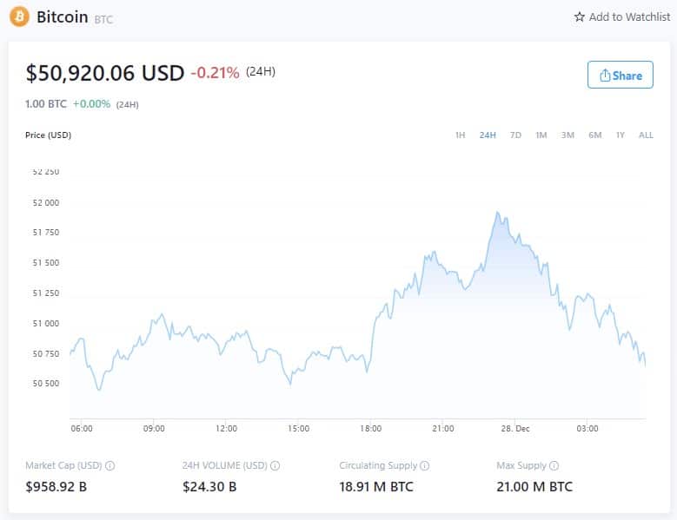Viewport: 677px width, 520px height.
Task: Switch chart range to 1H
Action: tap(461, 135)
